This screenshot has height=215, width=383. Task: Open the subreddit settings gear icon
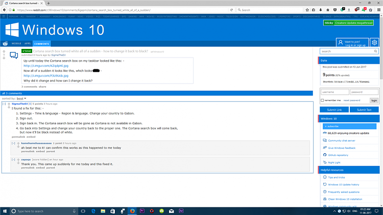tap(374, 42)
